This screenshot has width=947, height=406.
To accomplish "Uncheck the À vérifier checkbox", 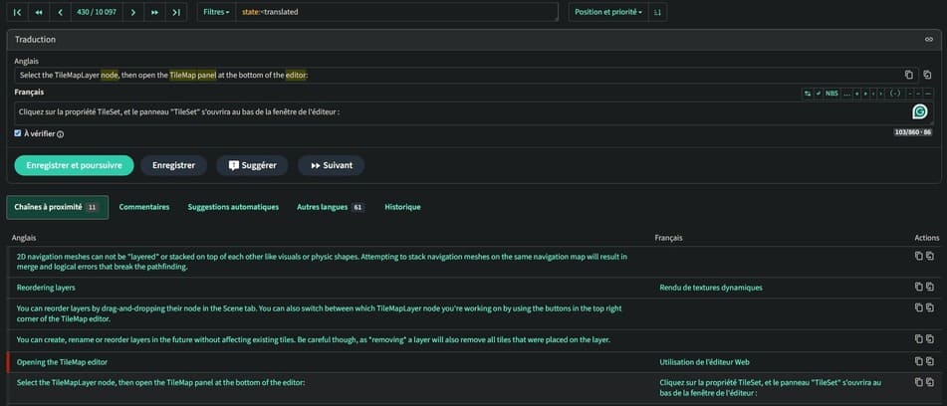I will [x=18, y=133].
